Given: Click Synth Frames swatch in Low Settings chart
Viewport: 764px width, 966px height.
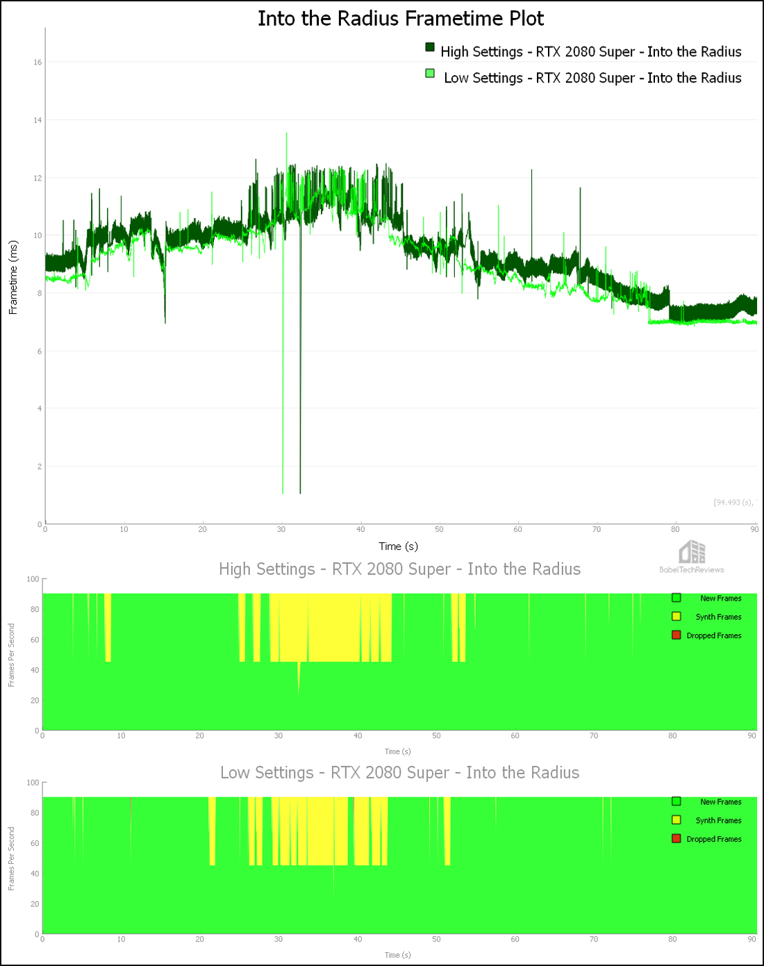Looking at the screenshot, I should pos(676,819).
